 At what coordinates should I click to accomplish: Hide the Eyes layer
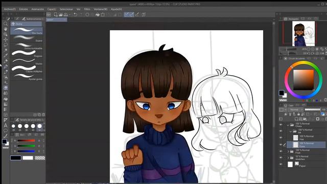point(281,145)
